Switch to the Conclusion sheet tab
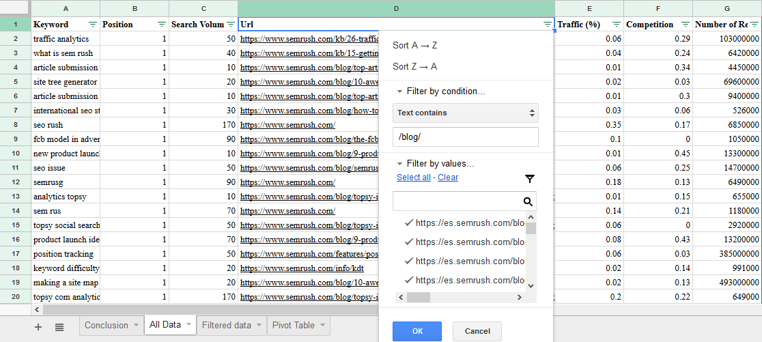This screenshot has width=762, height=342. pyautogui.click(x=107, y=326)
